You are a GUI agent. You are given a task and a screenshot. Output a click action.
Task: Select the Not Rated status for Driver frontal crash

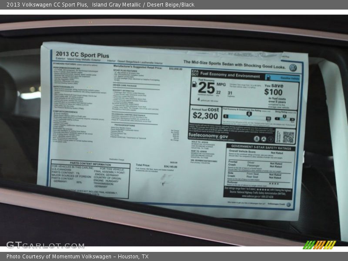tap(276, 163)
